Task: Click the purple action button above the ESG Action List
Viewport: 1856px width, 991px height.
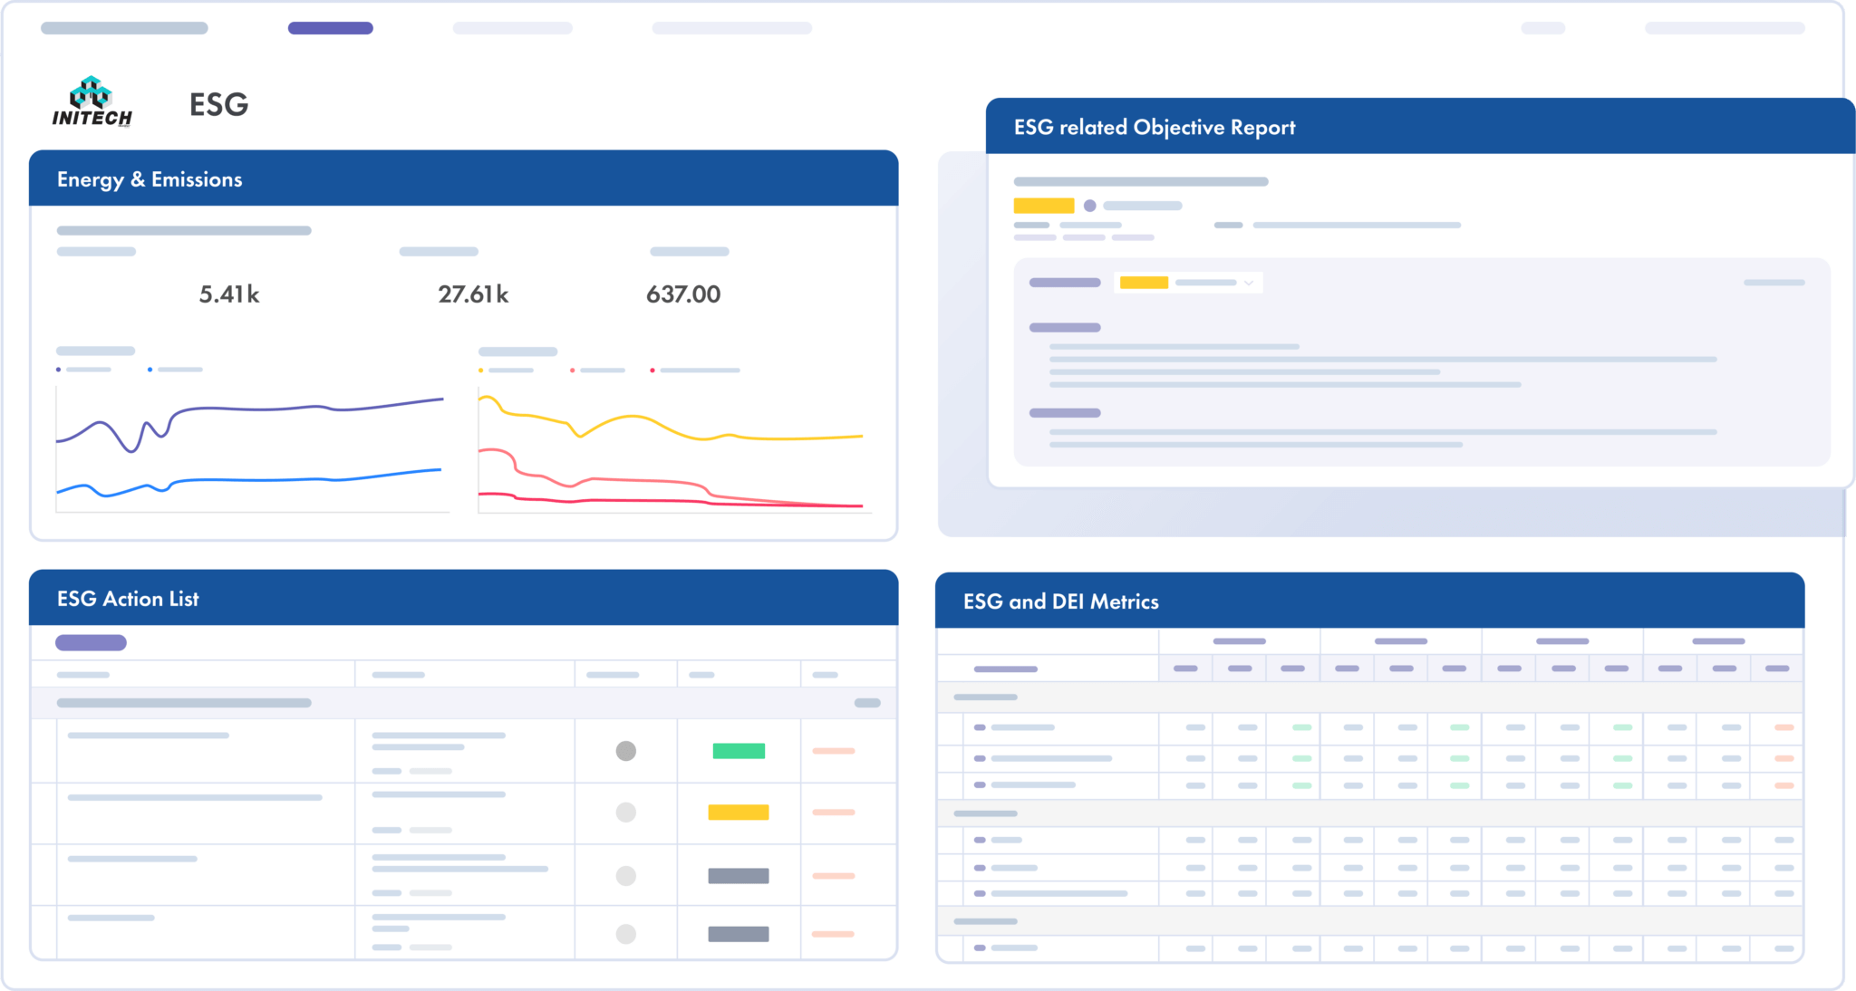Action: [91, 642]
